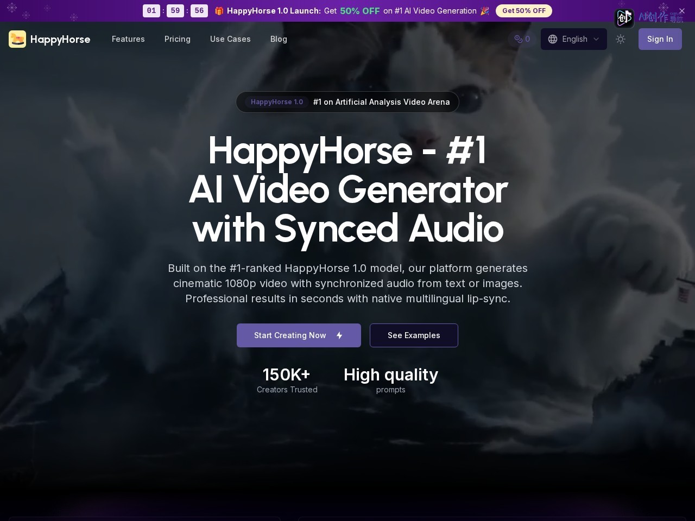Click the lightning bolt icon on Start Creating
695x521 pixels.
339,335
